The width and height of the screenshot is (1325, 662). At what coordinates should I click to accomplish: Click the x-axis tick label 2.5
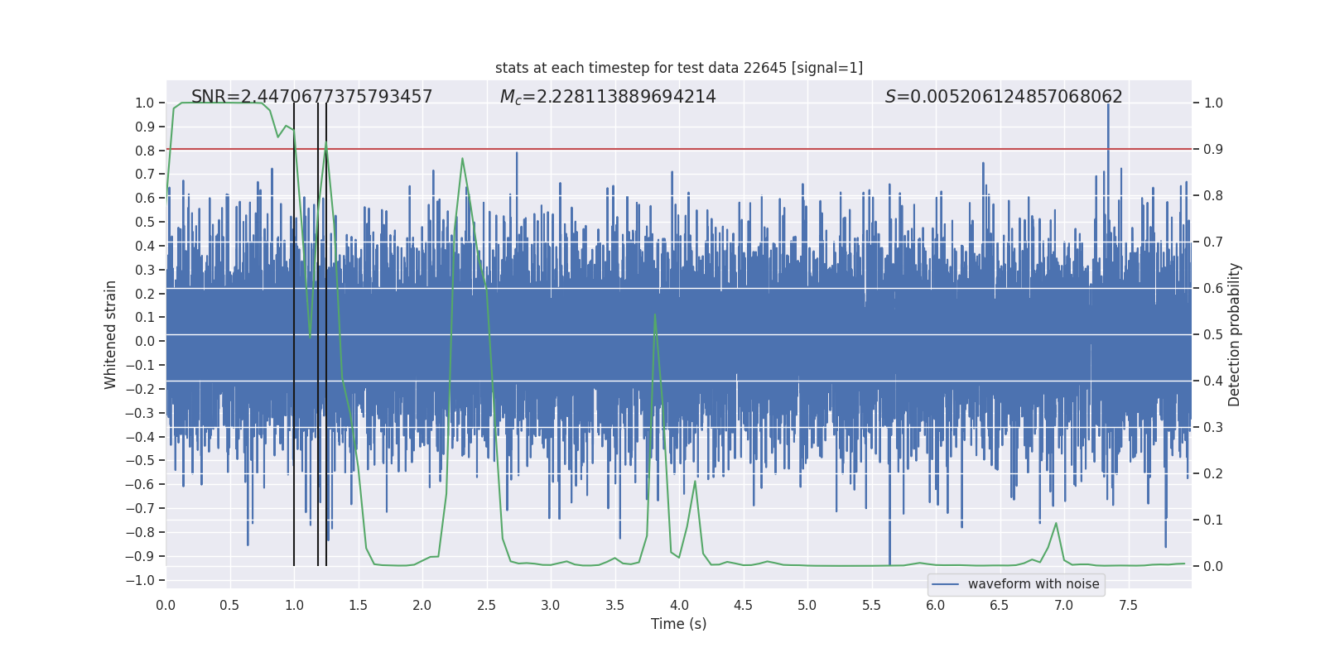(486, 605)
